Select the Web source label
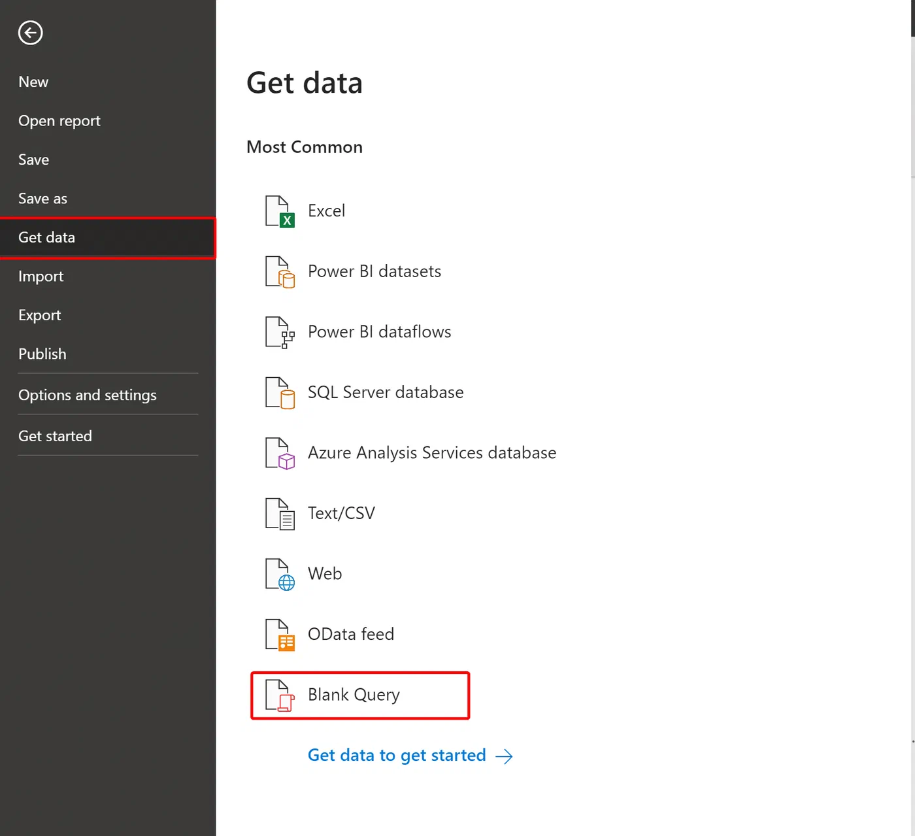Screen dimensions: 915x836 click(325, 574)
